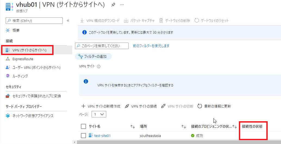Open the ページ number dropdown
Screen dimensions: 281x144
(99, 114)
